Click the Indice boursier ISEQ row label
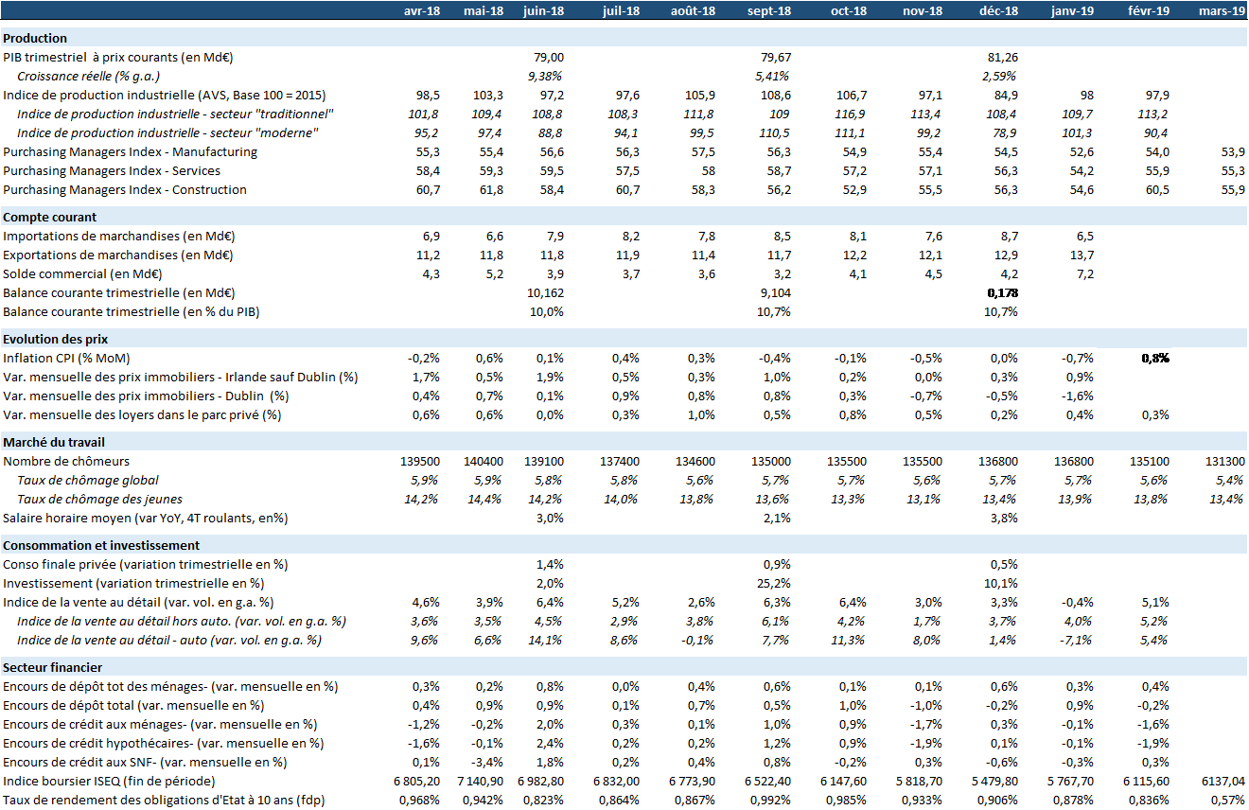Image resolution: width=1249 pixels, height=810 pixels. 110,781
